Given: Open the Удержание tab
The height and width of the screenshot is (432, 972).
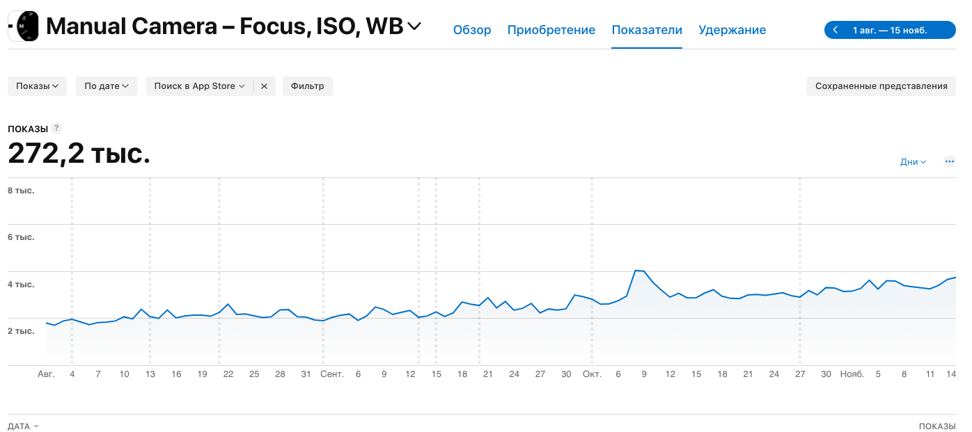Looking at the screenshot, I should (732, 30).
